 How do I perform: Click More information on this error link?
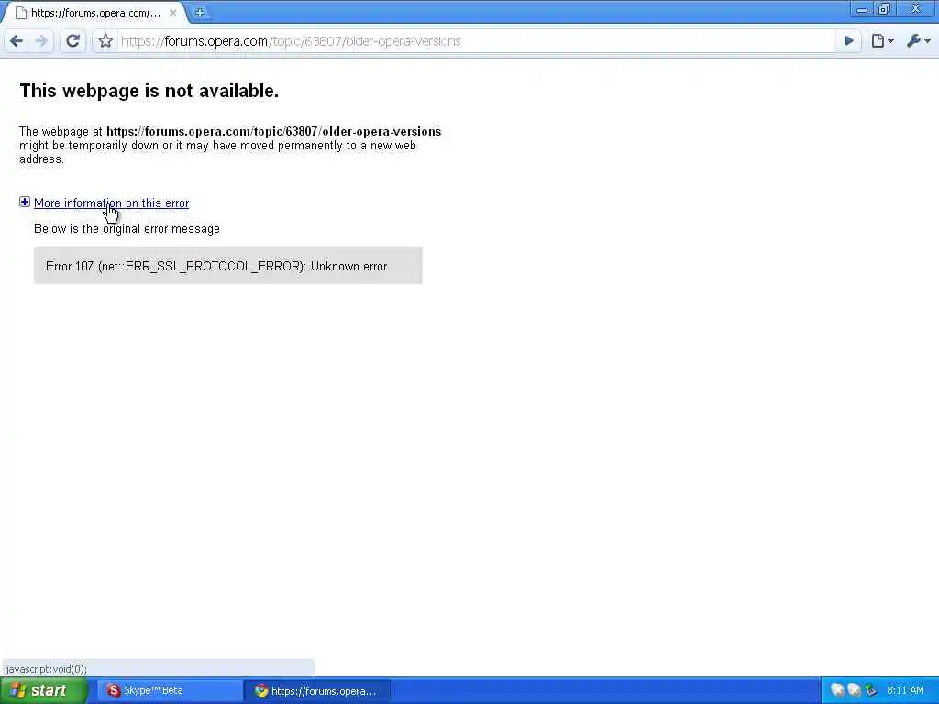coord(111,203)
